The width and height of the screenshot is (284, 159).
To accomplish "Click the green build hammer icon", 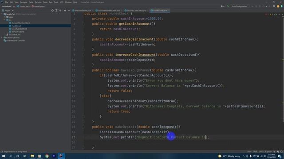I will (228, 6).
